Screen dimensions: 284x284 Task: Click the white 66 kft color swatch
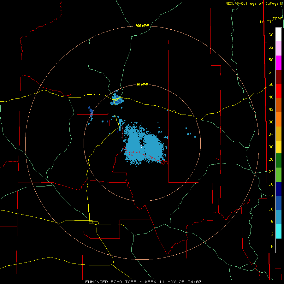279,35
